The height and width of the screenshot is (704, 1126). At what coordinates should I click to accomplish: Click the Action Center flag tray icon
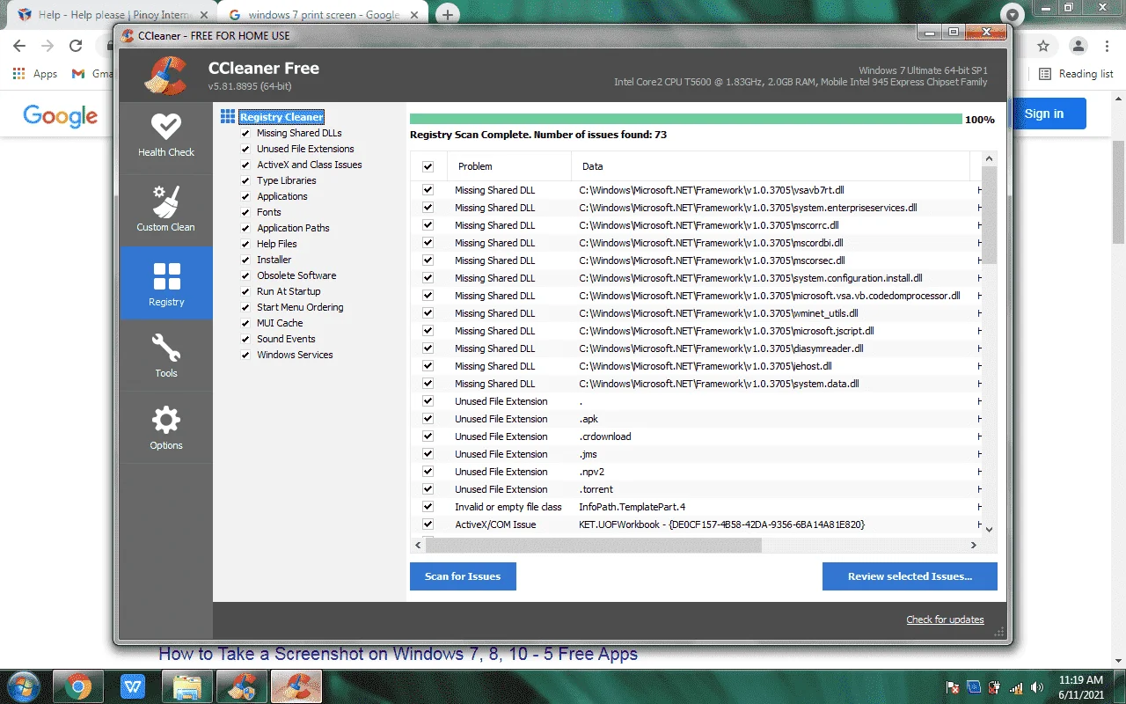point(952,687)
